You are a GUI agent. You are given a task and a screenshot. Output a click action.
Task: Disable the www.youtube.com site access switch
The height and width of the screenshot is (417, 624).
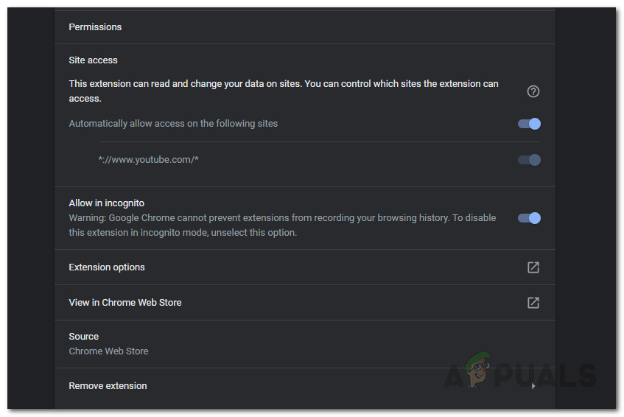[529, 160]
